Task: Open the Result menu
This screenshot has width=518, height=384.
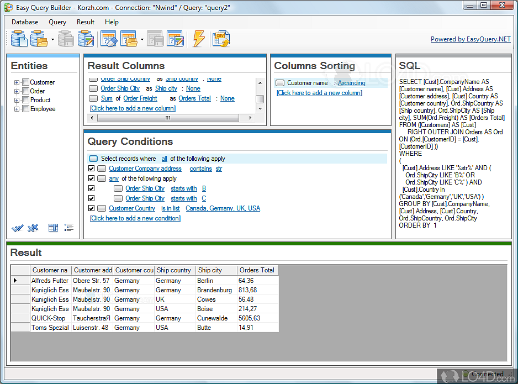Action: [86, 22]
